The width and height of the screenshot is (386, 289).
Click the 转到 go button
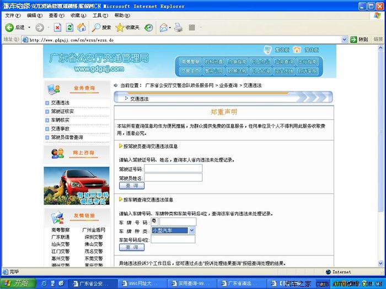tap(360, 40)
